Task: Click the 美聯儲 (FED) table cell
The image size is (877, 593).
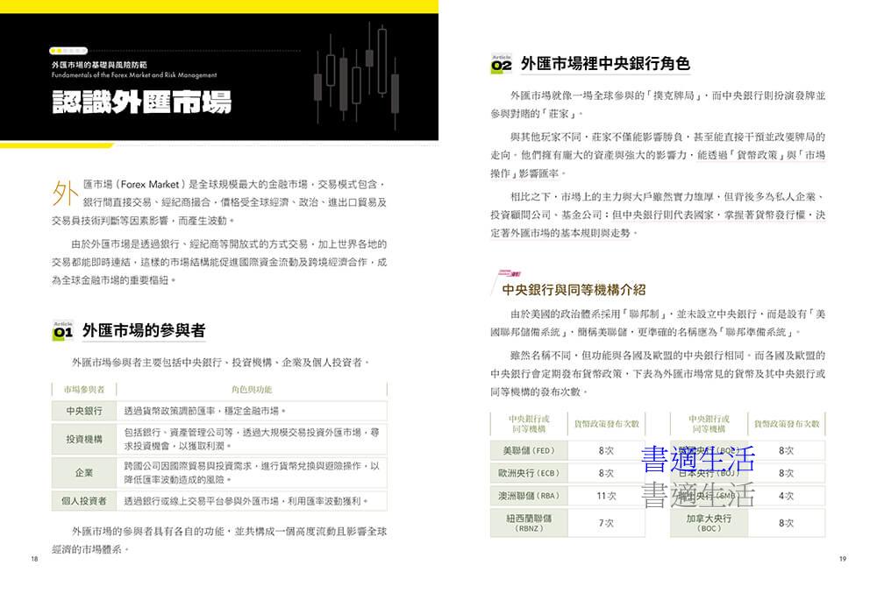Action: [529, 450]
